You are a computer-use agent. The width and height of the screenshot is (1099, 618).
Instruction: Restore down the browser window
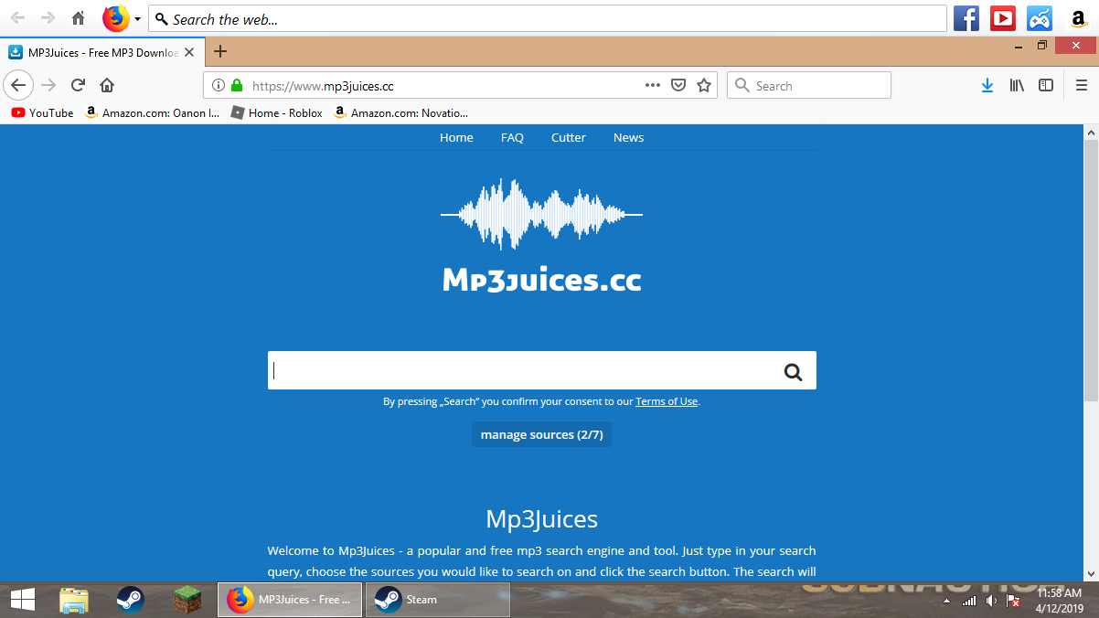click(1042, 45)
